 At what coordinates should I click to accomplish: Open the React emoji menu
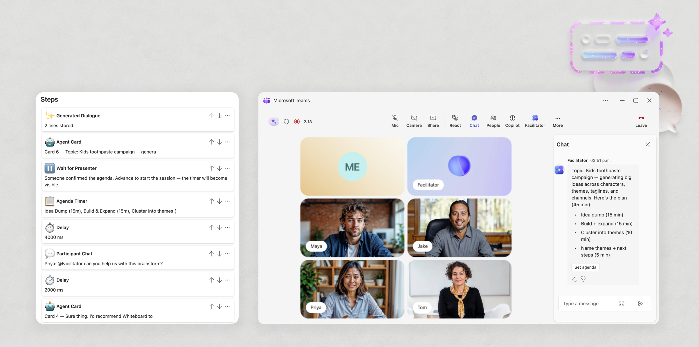point(455,121)
